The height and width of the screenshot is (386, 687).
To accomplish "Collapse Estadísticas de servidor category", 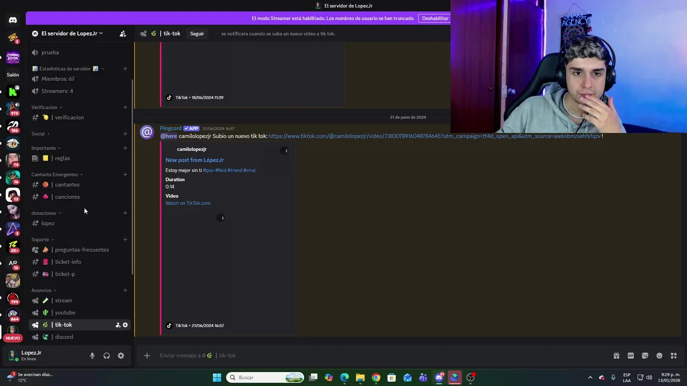I will point(68,69).
